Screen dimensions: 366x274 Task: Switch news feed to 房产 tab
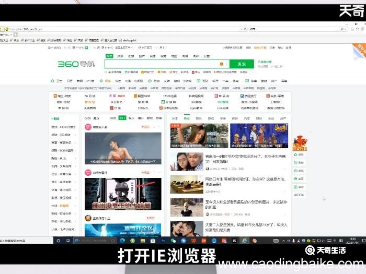[283, 118]
